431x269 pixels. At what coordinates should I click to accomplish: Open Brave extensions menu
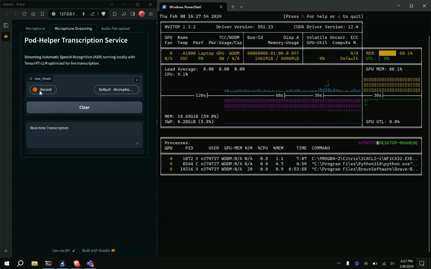(115, 14)
